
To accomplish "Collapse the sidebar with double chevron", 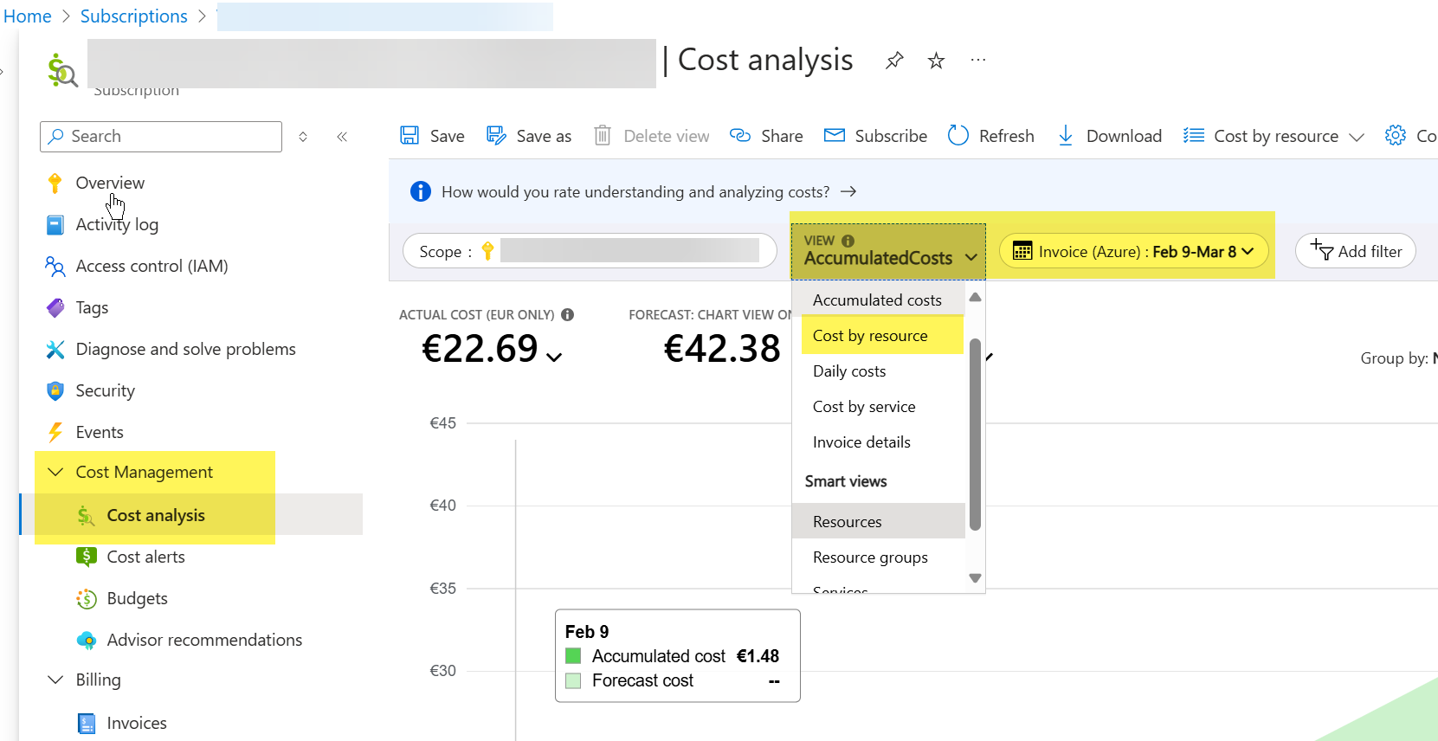I will coord(342,137).
